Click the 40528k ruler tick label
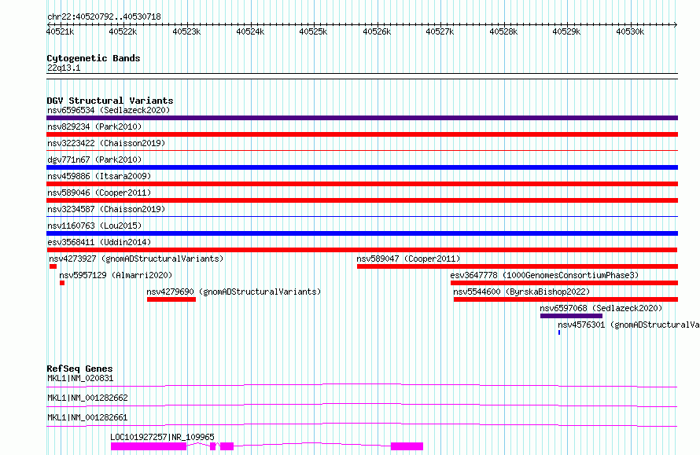This screenshot has height=455, width=700. point(503,31)
